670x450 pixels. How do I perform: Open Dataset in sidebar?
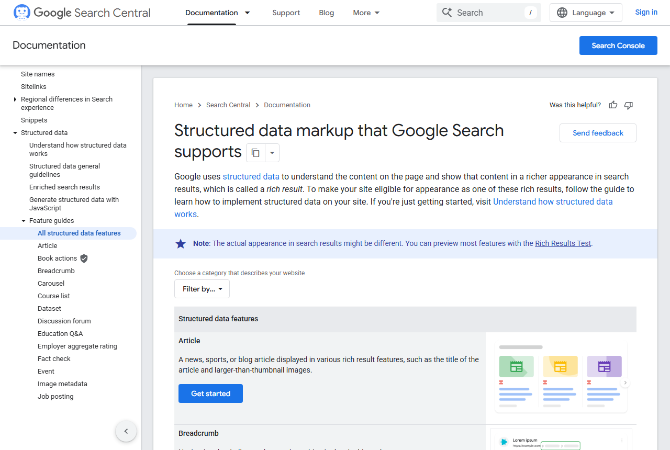[49, 309]
